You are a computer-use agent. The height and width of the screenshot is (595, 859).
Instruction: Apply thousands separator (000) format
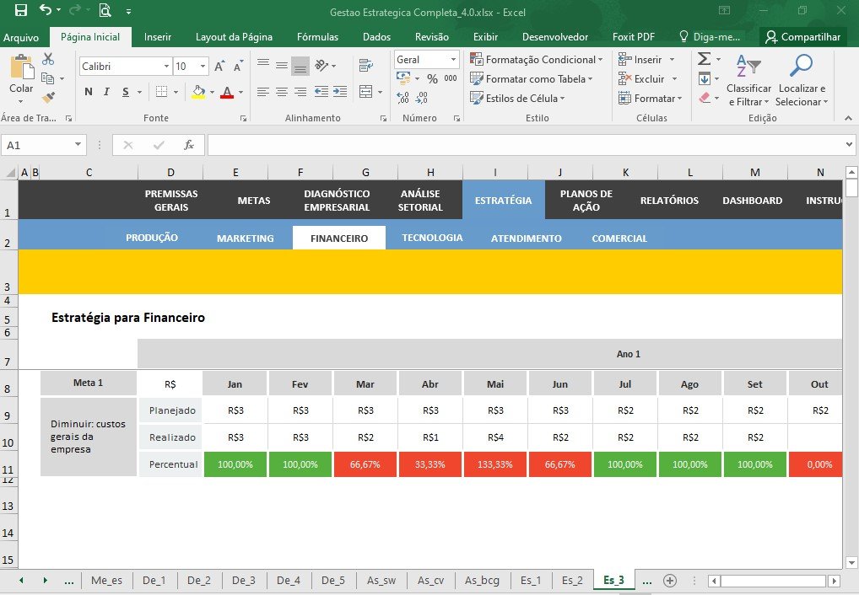click(451, 79)
